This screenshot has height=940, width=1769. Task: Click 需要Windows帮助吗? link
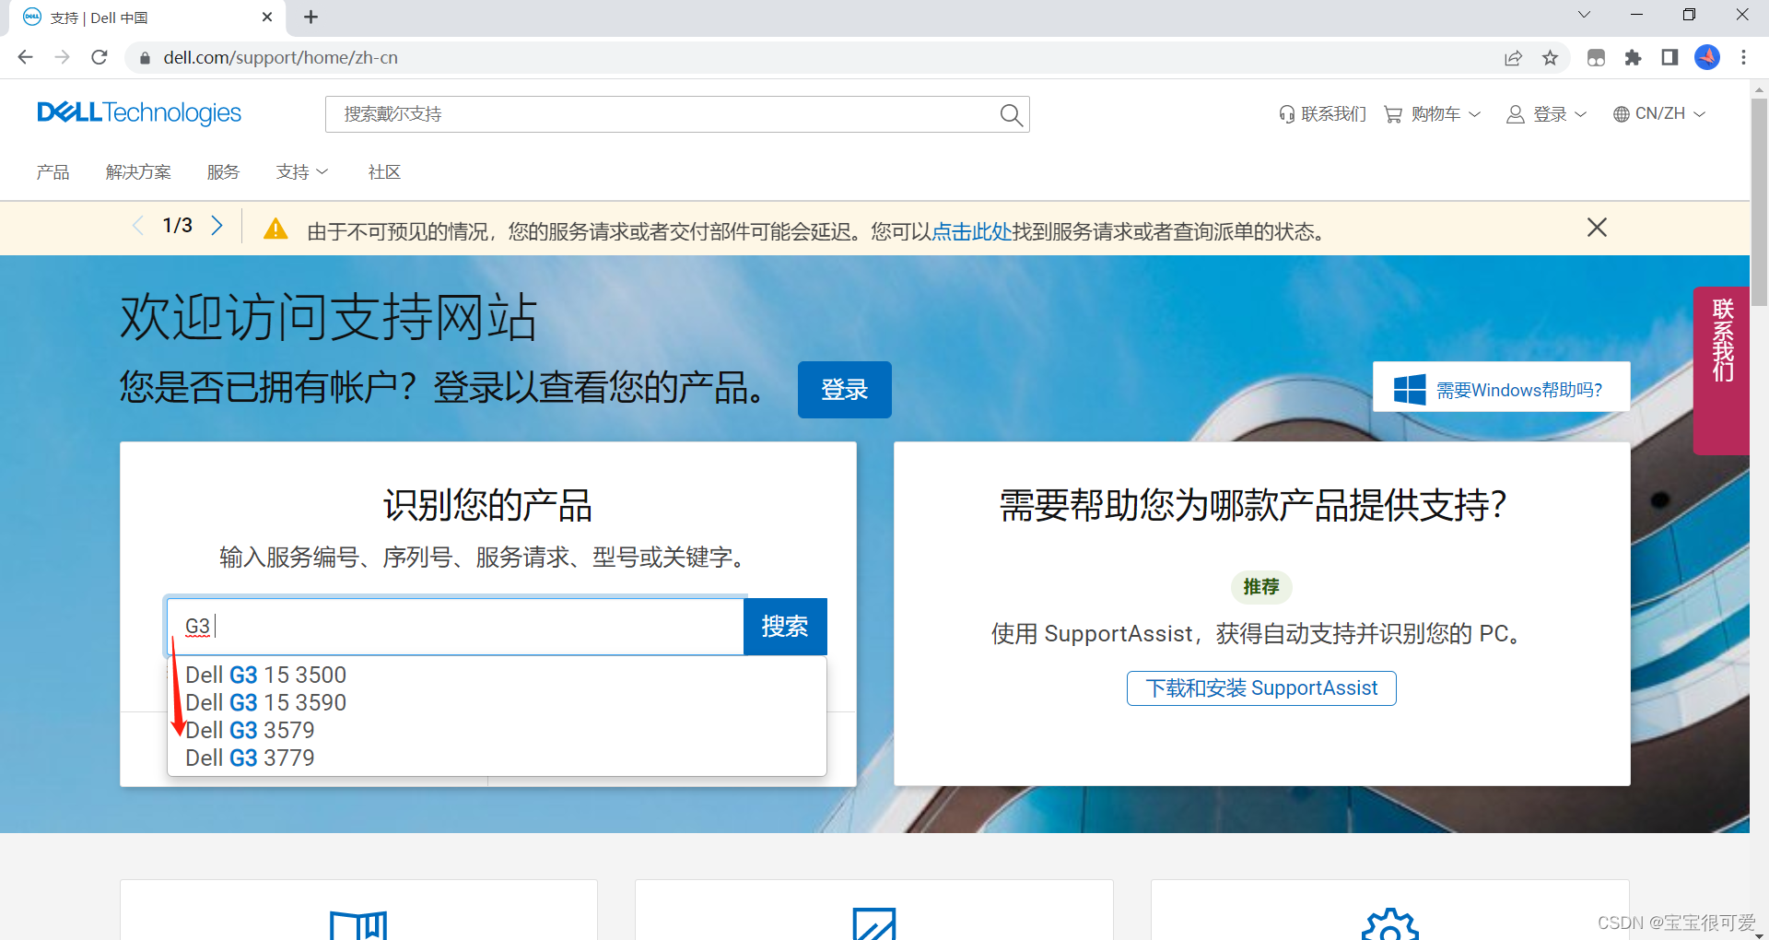click(x=1519, y=390)
